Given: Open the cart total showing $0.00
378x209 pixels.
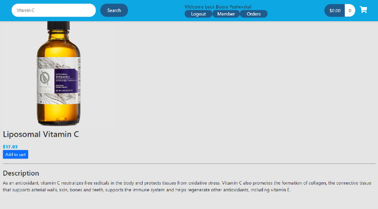Looking at the screenshot, I should (335, 10).
